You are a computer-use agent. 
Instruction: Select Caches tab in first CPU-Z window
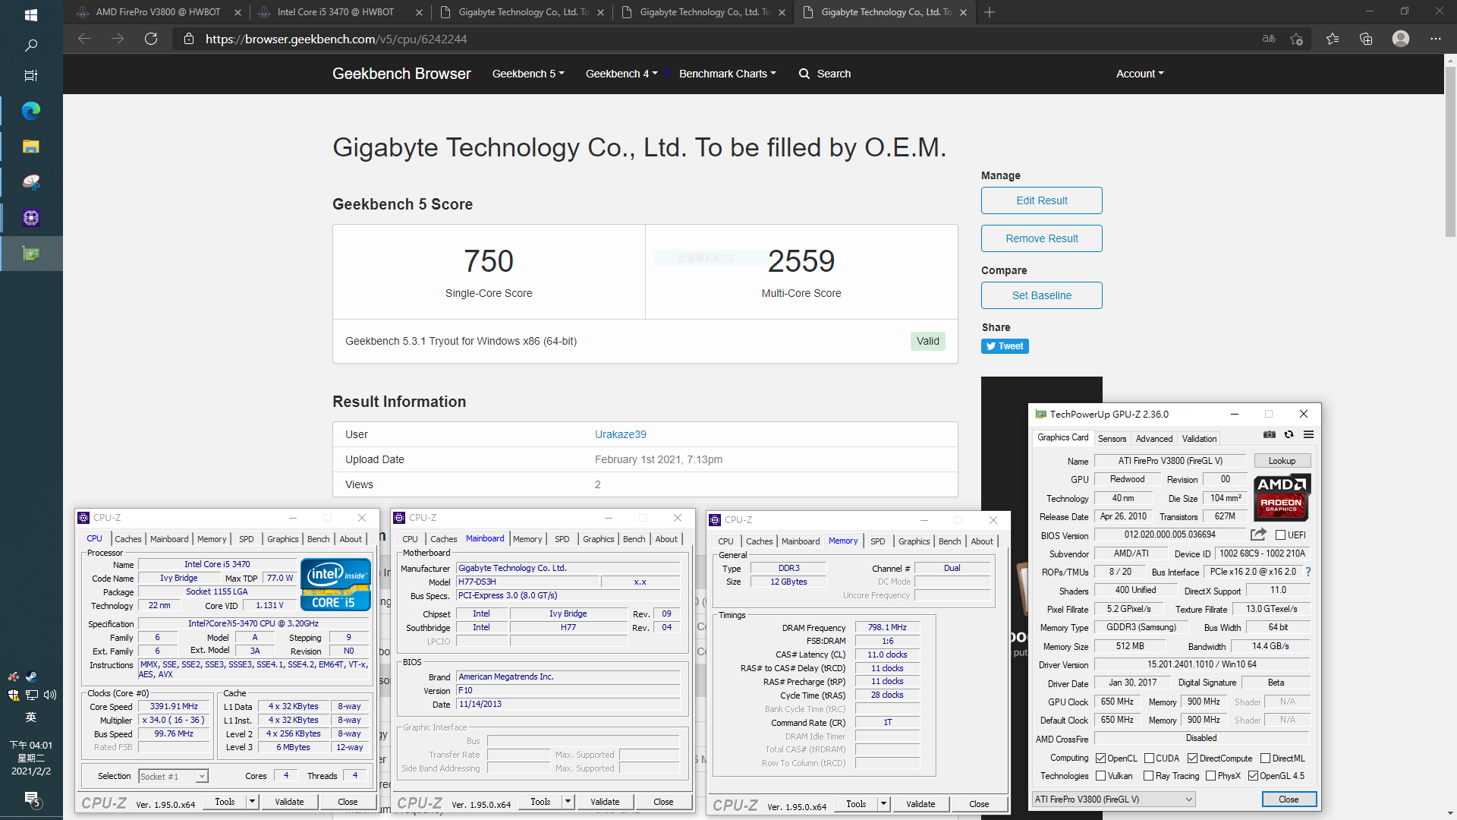click(128, 539)
